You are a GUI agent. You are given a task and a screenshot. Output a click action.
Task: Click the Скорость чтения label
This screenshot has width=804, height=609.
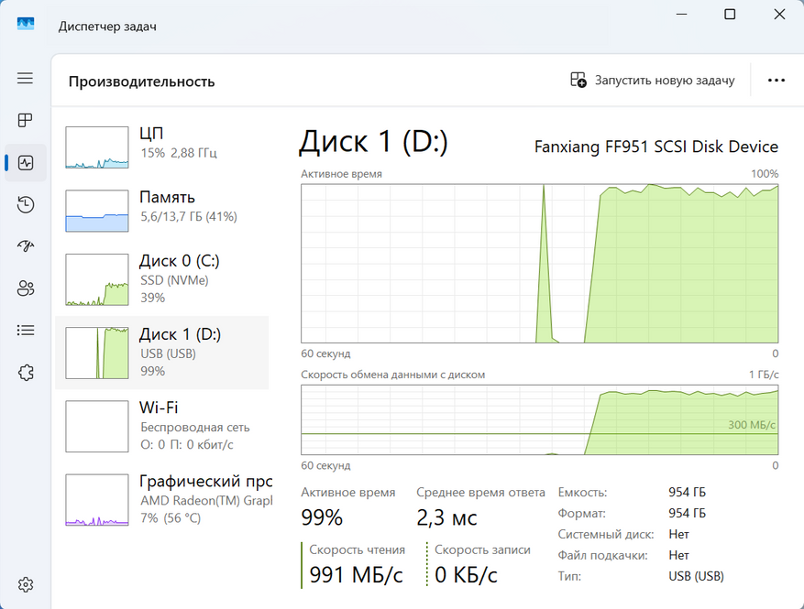[357, 549]
